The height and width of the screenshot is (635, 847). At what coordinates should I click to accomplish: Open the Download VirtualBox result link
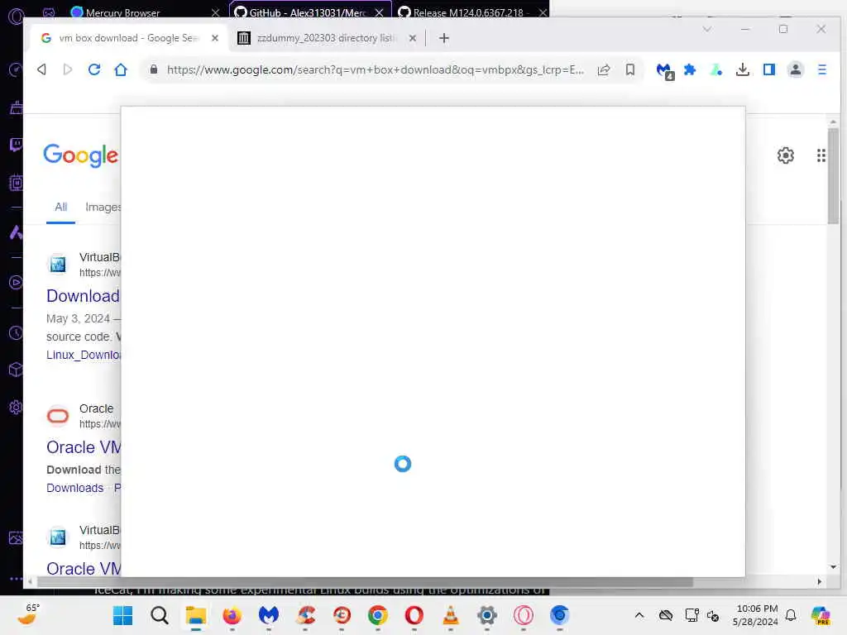coord(84,296)
